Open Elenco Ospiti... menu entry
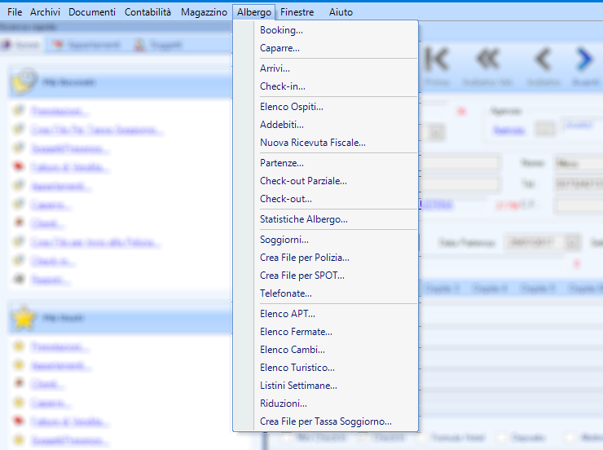Viewport: 603px width, 450px height. click(x=292, y=107)
